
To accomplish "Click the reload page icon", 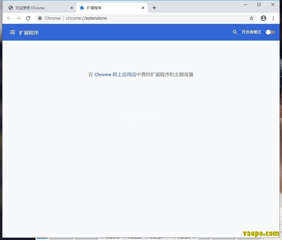I will 28,18.
